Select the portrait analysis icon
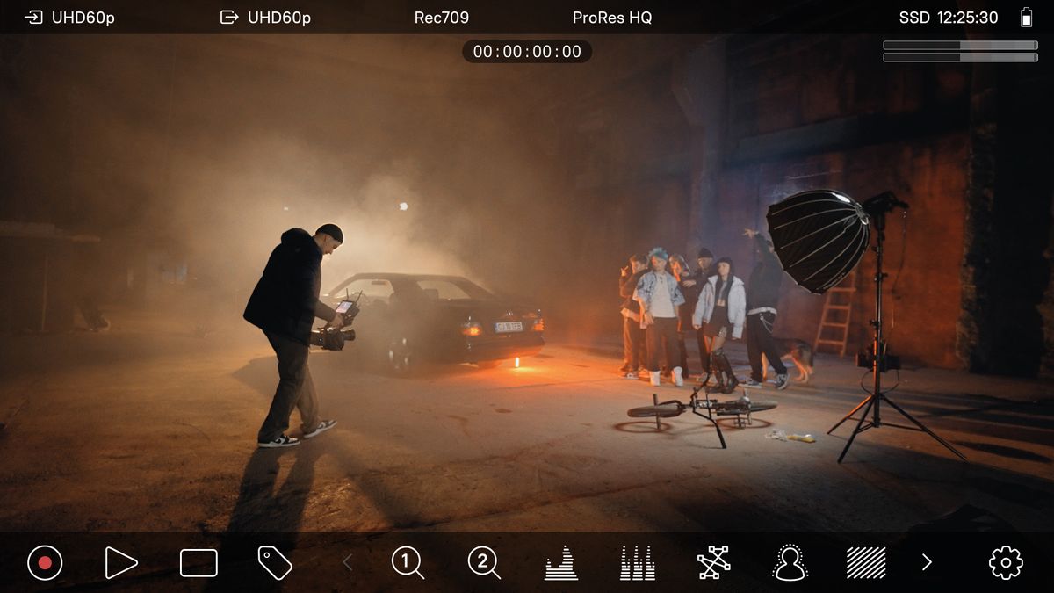The height and width of the screenshot is (593, 1054). (x=789, y=563)
